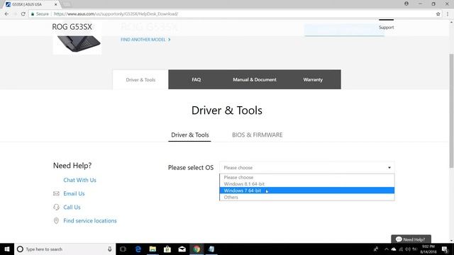Switch to the FAQ tab
454x255 pixels.
[196, 79]
